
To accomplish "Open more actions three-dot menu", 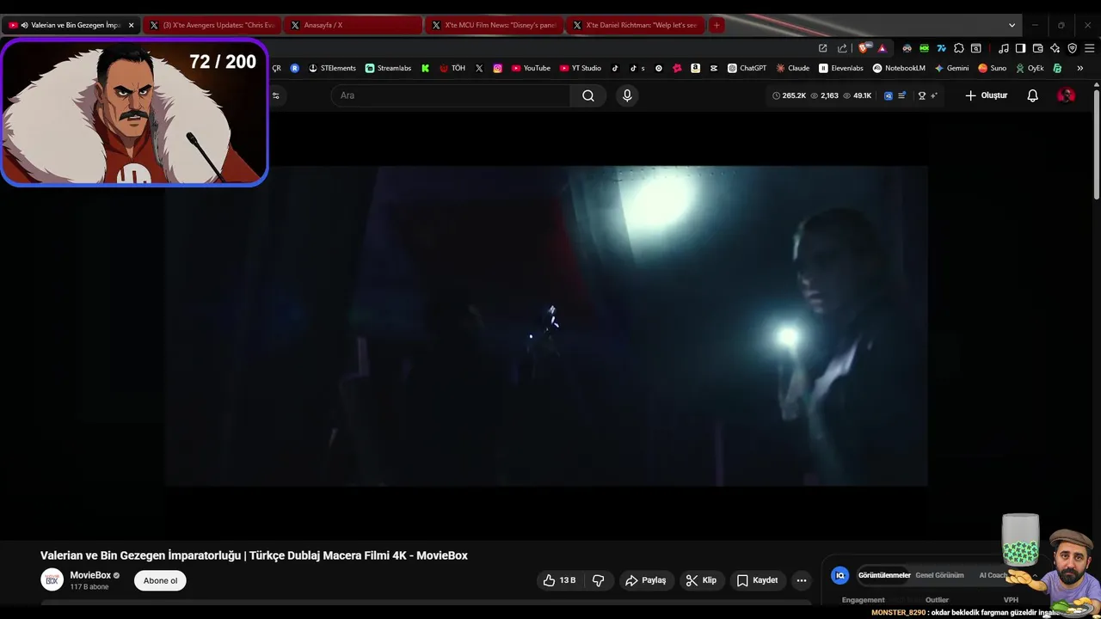I will point(802,580).
